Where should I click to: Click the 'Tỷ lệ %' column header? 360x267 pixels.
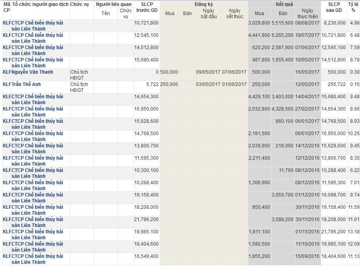point(354,8)
